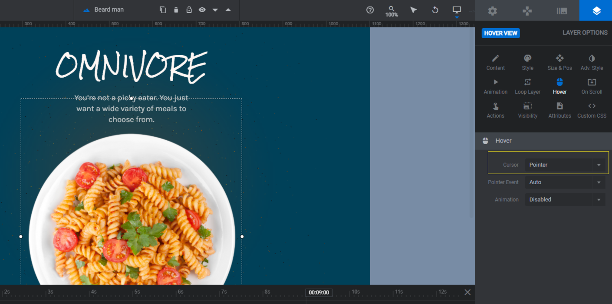Open the general settings gear tab
This screenshot has height=304, width=612.
point(493,10)
